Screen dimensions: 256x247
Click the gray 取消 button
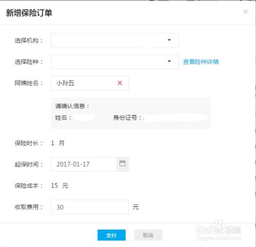click(x=148, y=235)
